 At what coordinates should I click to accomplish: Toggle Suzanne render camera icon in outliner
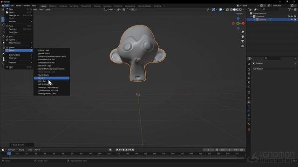click(295, 19)
